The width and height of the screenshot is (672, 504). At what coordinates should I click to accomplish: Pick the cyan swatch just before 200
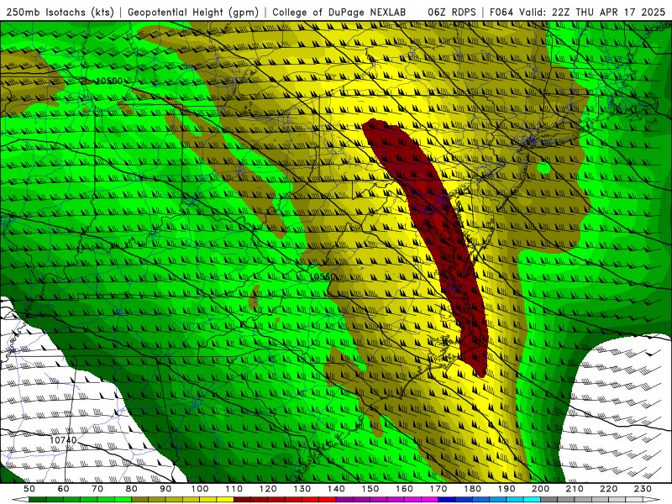coord(532,499)
